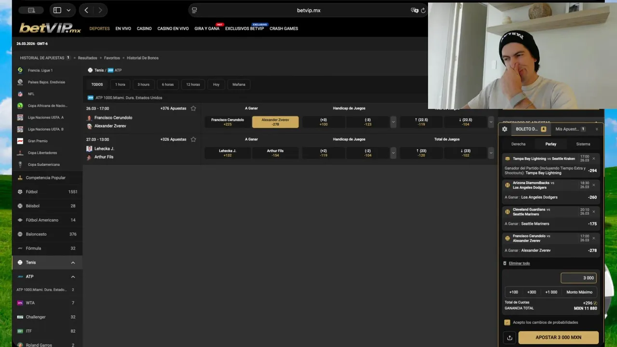Screen dimensions: 617x347
Task: Remove Cleveland Guardians selection with X
Action: coord(593,212)
